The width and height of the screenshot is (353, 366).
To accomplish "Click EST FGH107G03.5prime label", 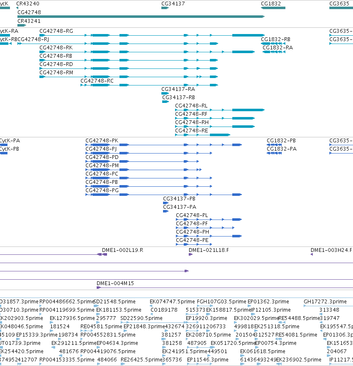I will coord(222,302).
